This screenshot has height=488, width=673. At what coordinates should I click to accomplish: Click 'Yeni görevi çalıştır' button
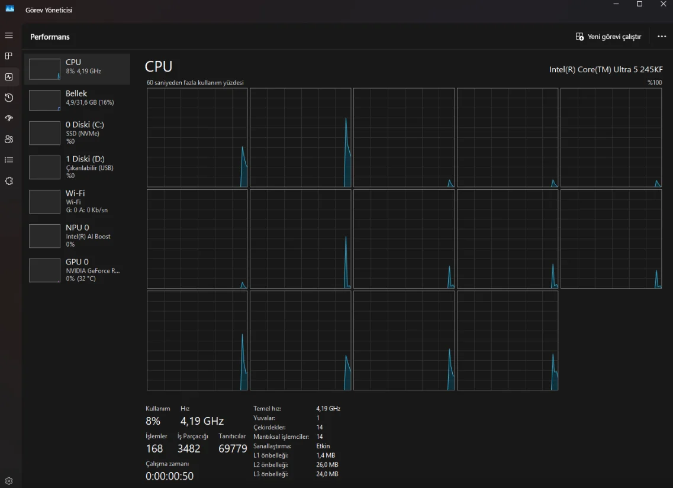tap(608, 37)
